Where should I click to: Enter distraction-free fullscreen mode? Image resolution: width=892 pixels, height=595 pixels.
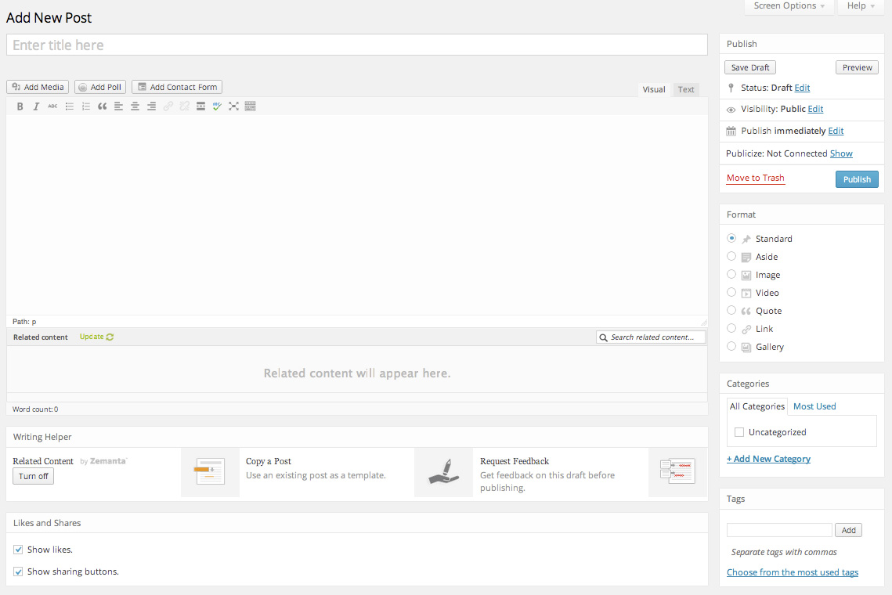pyautogui.click(x=233, y=106)
